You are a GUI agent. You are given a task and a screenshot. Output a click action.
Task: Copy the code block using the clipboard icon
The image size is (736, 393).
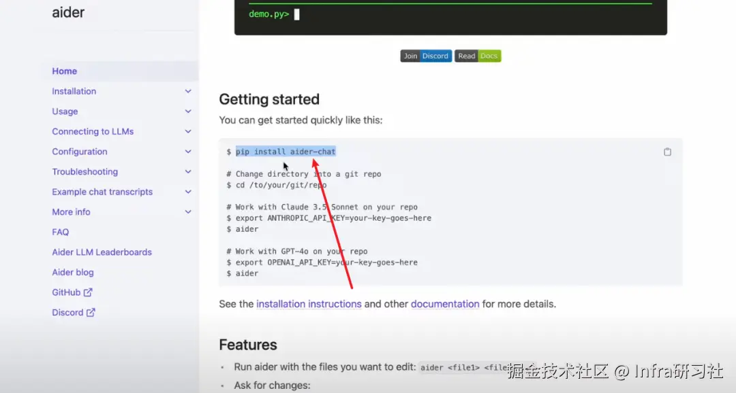tap(667, 152)
